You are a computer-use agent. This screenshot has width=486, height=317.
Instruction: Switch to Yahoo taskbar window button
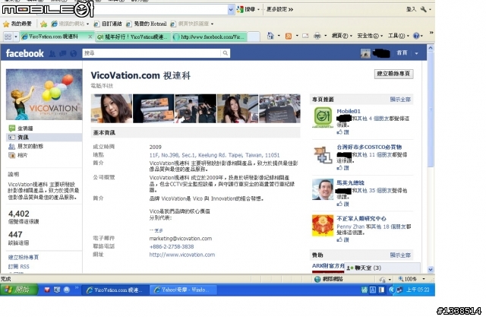pos(183,290)
